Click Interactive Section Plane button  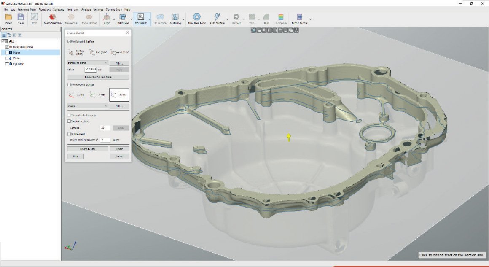click(98, 77)
